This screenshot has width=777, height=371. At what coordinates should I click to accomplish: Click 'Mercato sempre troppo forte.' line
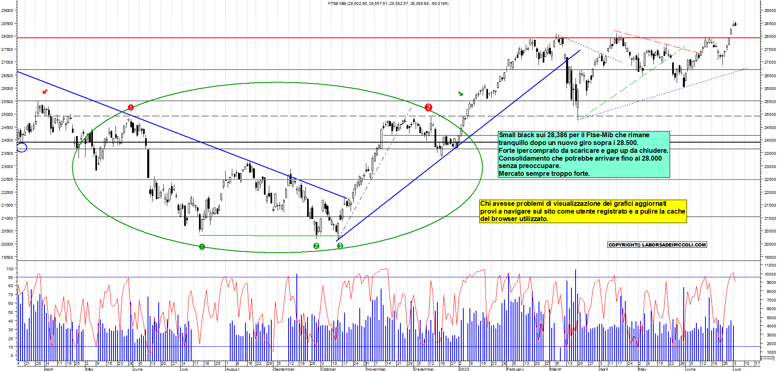544,173
